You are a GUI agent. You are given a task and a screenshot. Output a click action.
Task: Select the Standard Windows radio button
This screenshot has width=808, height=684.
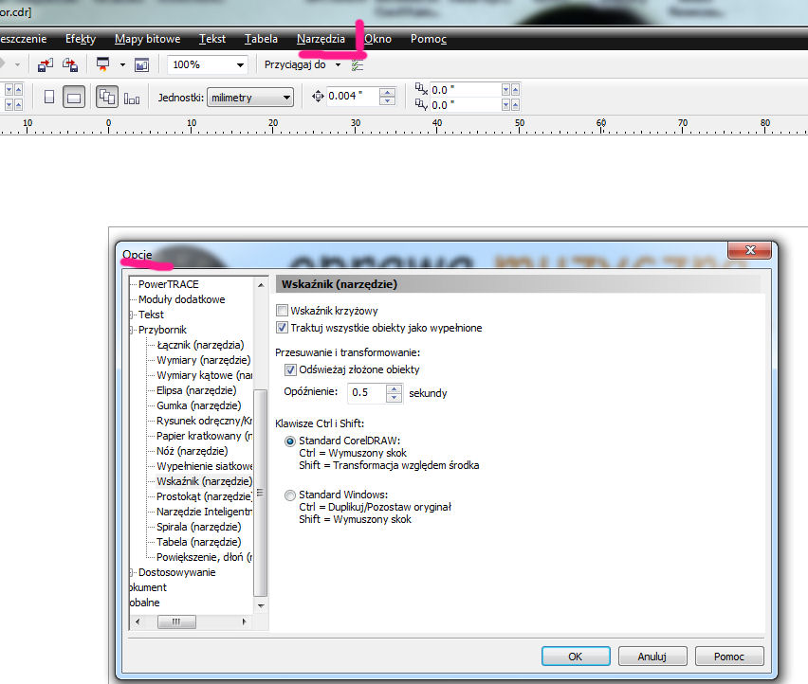point(290,495)
